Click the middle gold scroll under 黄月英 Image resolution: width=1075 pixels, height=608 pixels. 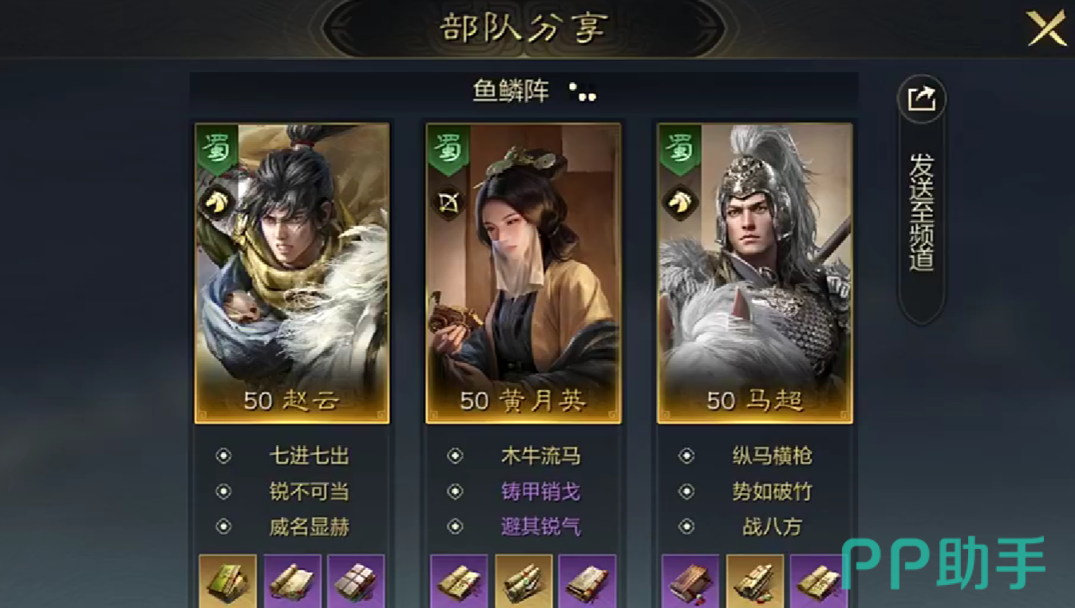[524, 582]
